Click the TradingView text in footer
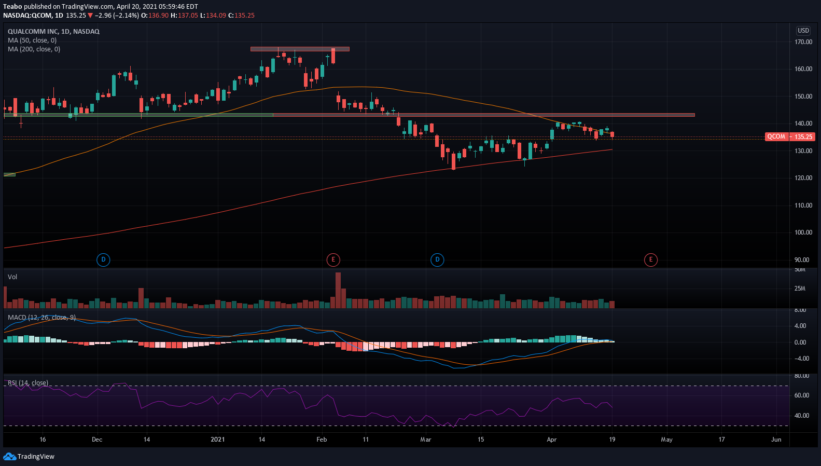 coord(36,457)
